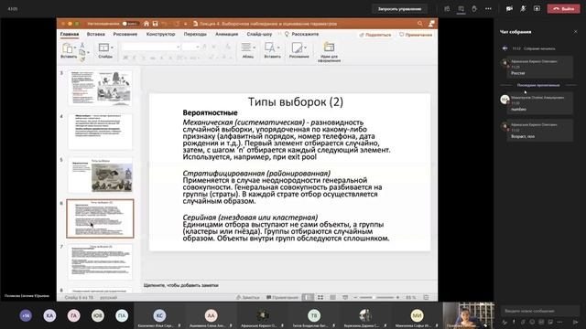This screenshot has height=329, width=586.
Task: Click the new message input in chat
Action: [x=539, y=311]
